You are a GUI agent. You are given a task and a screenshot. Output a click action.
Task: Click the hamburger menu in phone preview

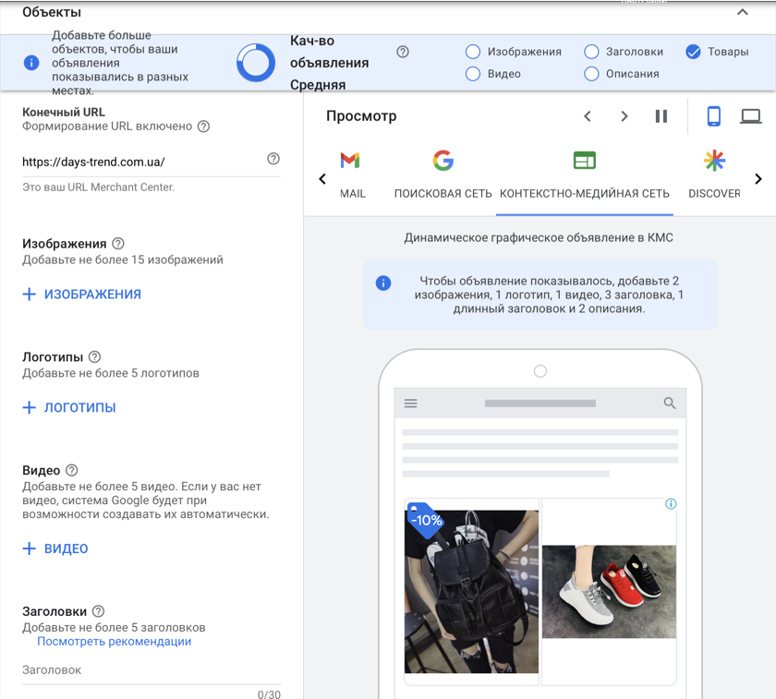pyautogui.click(x=411, y=404)
